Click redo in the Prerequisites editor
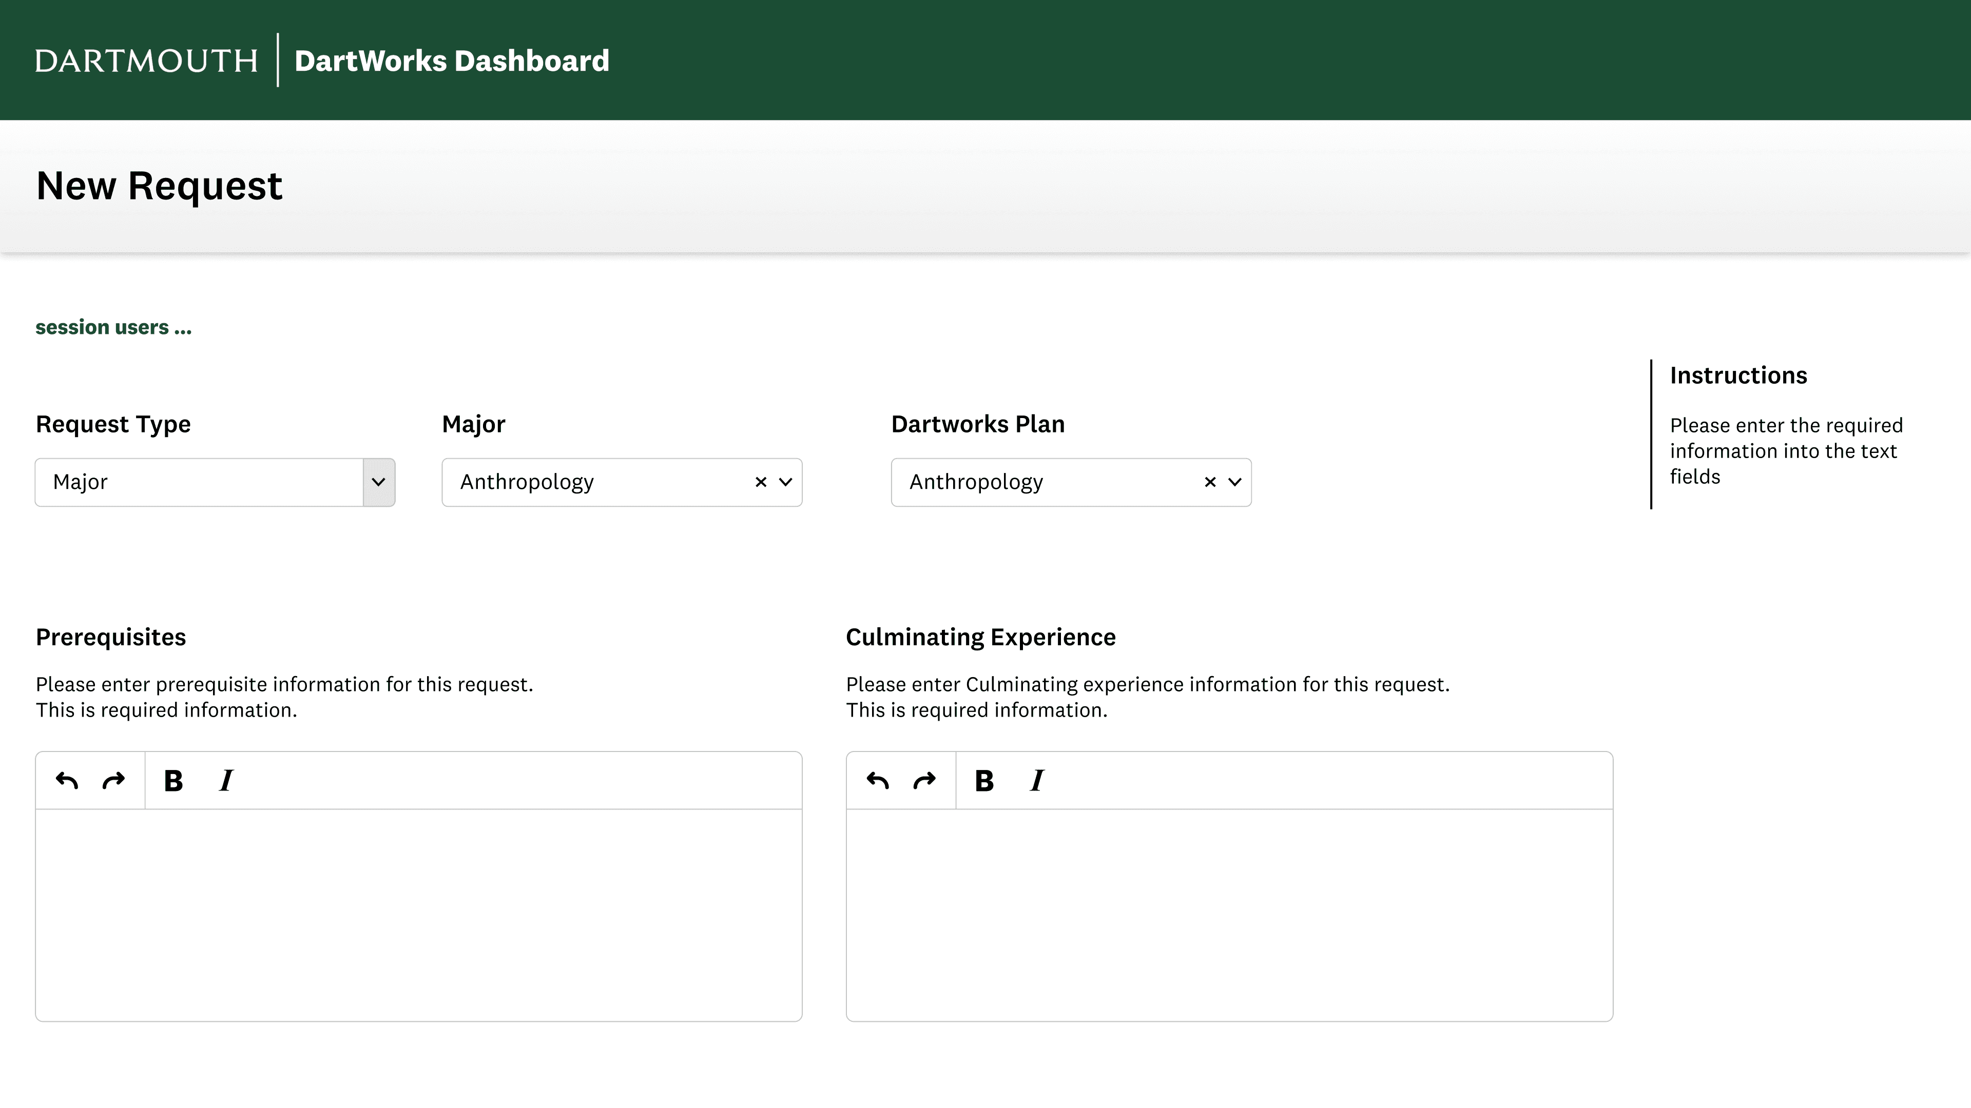The width and height of the screenshot is (1971, 1108). pos(113,781)
